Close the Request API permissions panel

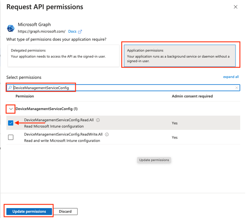(236, 7)
